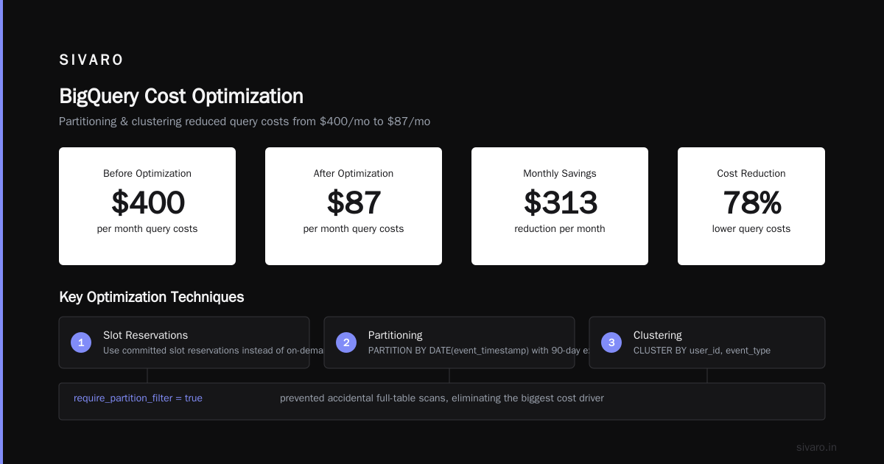Click the Slot Reservations title

coord(145,335)
